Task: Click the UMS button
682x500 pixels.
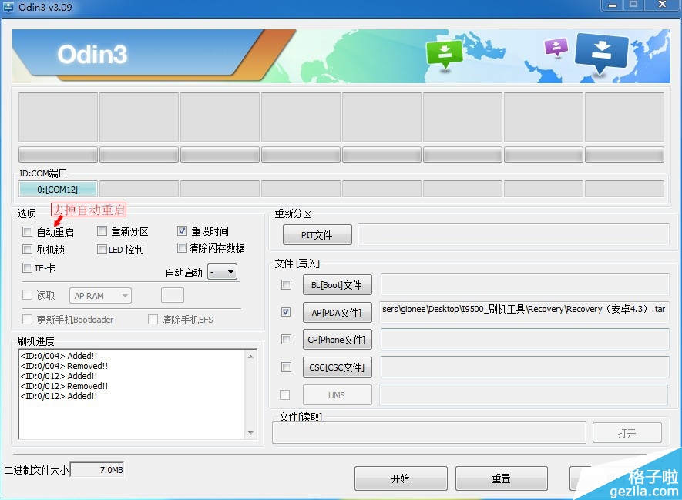Action: [x=337, y=395]
